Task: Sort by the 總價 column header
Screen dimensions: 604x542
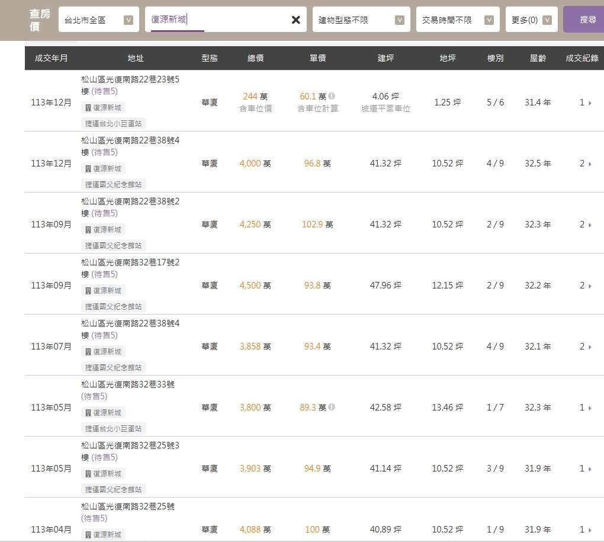Action: click(x=255, y=58)
